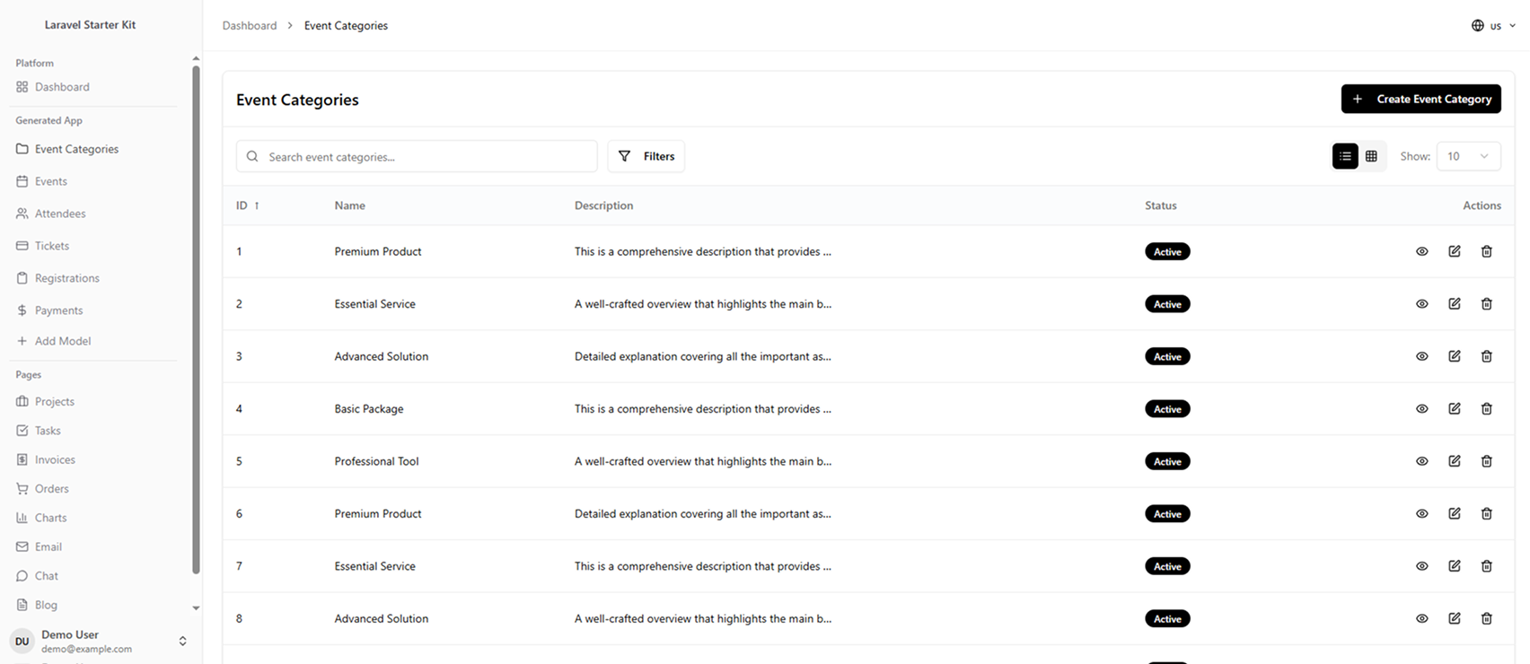This screenshot has width=1530, height=664.
Task: Click the trash icon for Basic Package
Action: pos(1486,409)
